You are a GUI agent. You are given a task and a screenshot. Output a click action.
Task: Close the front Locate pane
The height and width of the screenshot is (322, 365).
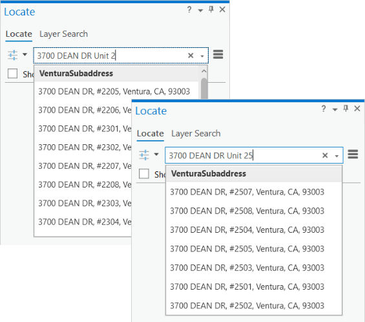coord(357,109)
